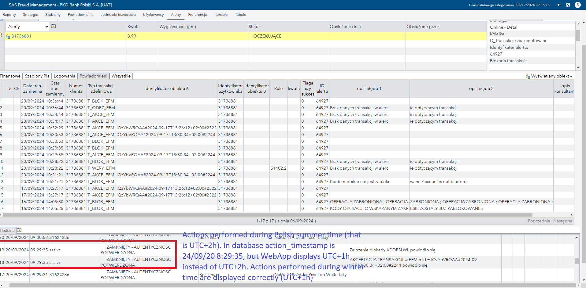Click the S user avatar in the title bar
586x288 pixels.
(578, 5)
